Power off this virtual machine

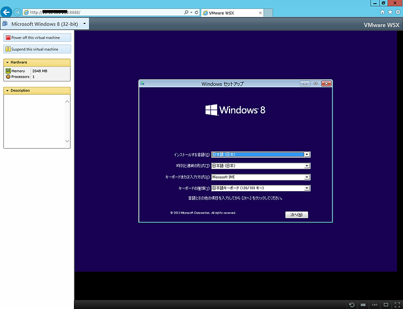click(x=38, y=38)
